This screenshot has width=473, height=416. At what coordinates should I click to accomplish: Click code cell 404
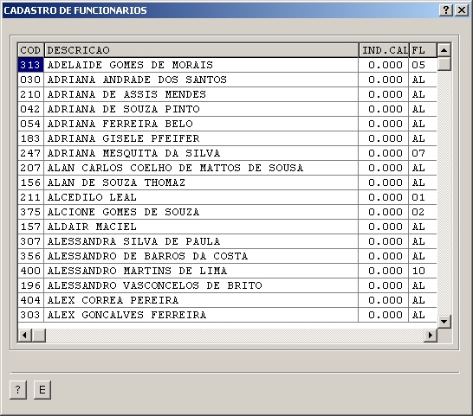tap(31, 300)
